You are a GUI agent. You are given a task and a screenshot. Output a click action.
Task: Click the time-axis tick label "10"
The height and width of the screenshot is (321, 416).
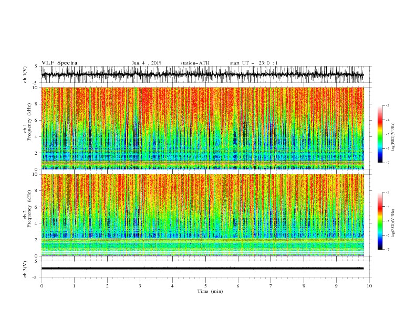click(x=369, y=286)
